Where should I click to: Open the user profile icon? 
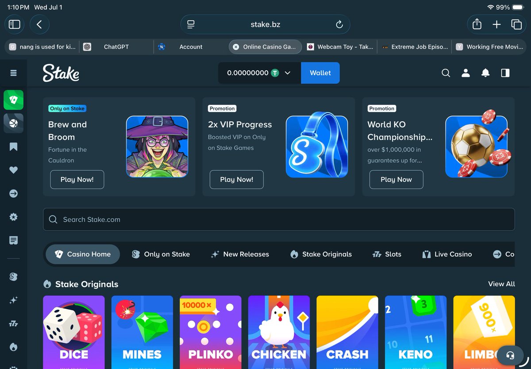pos(466,73)
